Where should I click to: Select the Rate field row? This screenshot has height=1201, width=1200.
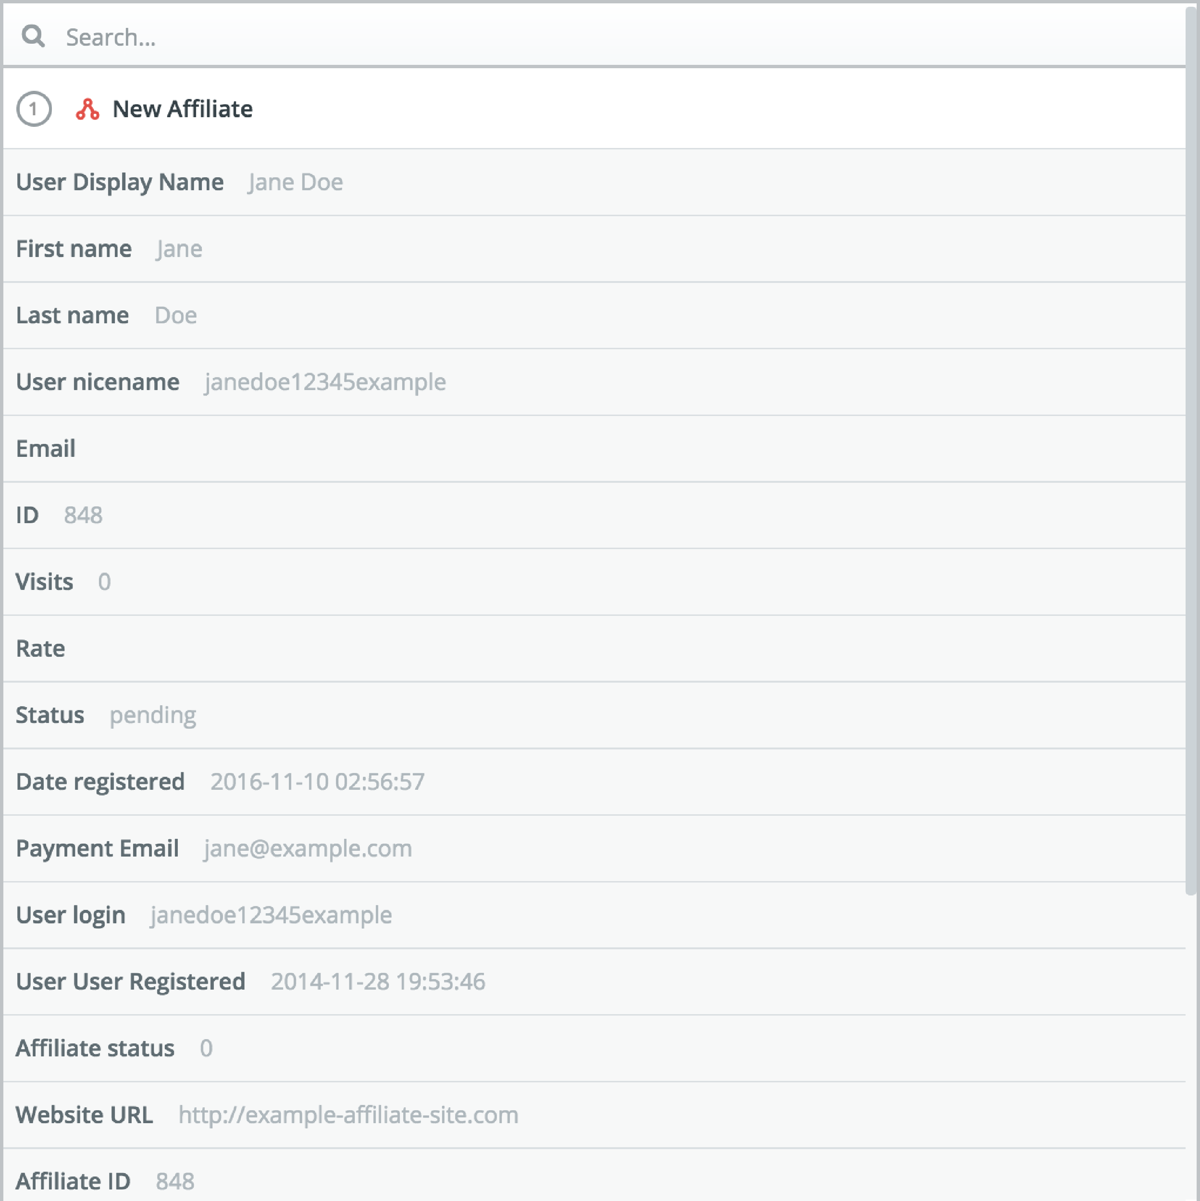coord(594,649)
